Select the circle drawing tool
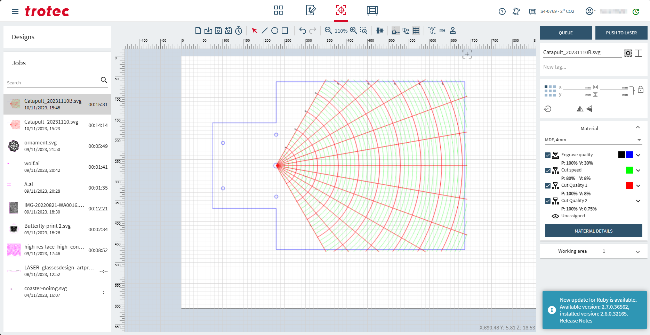The height and width of the screenshot is (335, 650). [275, 31]
